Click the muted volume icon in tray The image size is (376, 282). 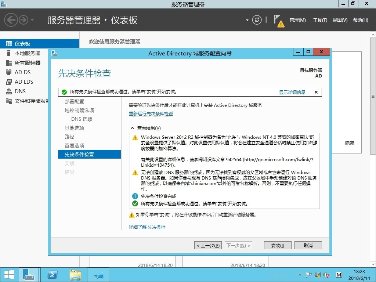pos(326,275)
